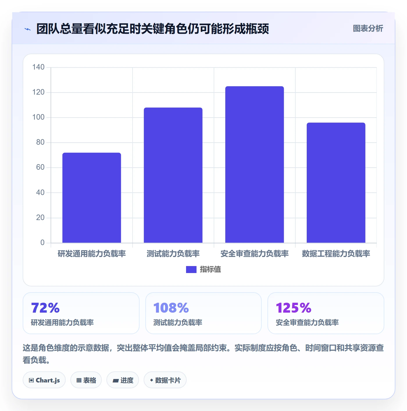
Task: Click the 研发通用能力负载率 caption under 72%
Action: (63, 323)
